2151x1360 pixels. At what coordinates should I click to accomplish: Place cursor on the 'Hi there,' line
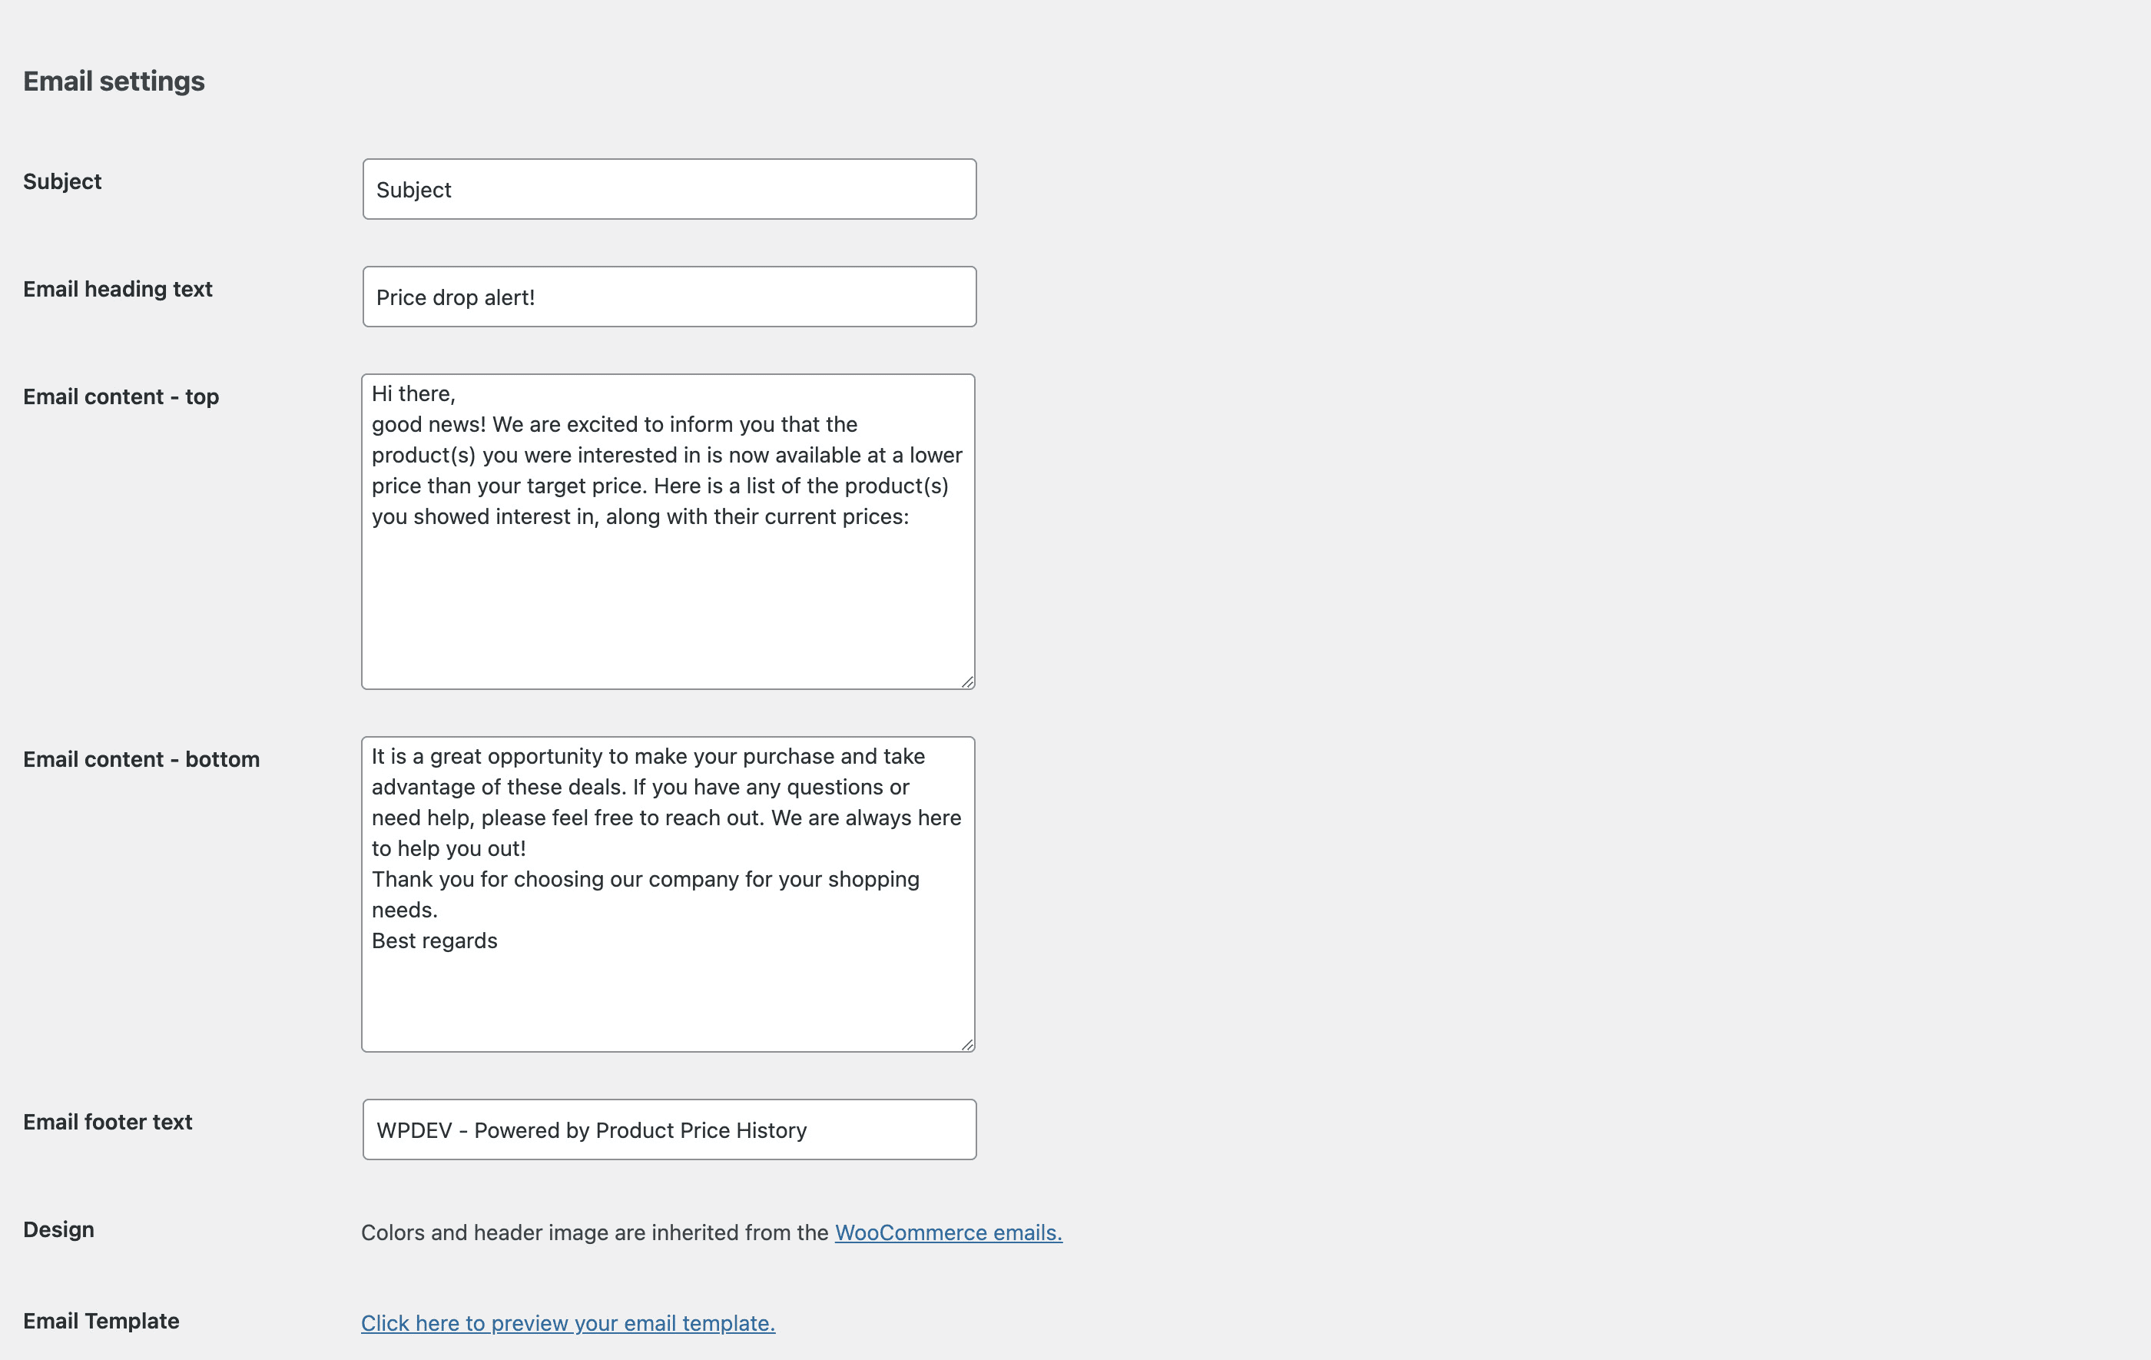[x=413, y=394]
